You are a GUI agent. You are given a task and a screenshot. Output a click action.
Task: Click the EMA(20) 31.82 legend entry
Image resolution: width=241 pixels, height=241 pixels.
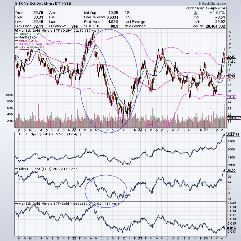(x=27, y=34)
